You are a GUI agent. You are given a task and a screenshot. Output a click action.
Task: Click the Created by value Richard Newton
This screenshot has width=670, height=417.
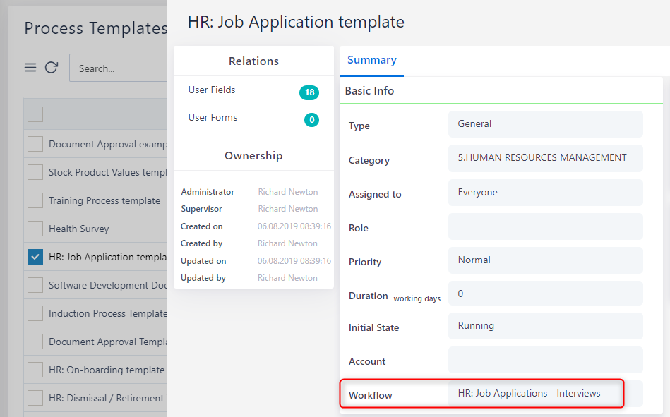point(287,243)
